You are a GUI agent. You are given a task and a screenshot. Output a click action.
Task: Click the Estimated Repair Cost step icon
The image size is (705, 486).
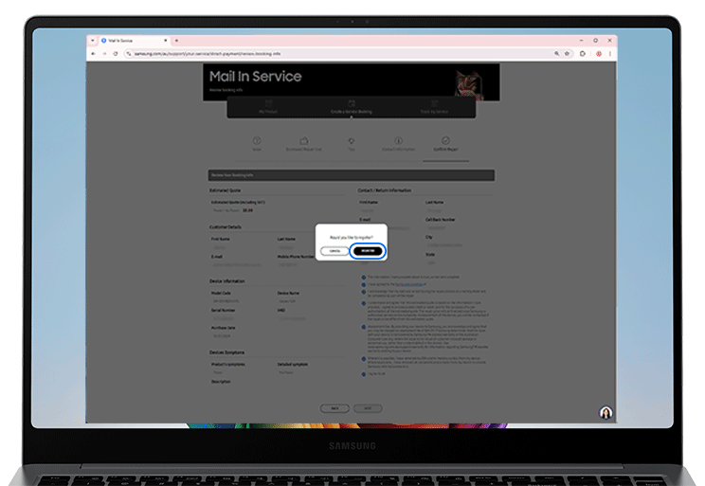point(304,141)
